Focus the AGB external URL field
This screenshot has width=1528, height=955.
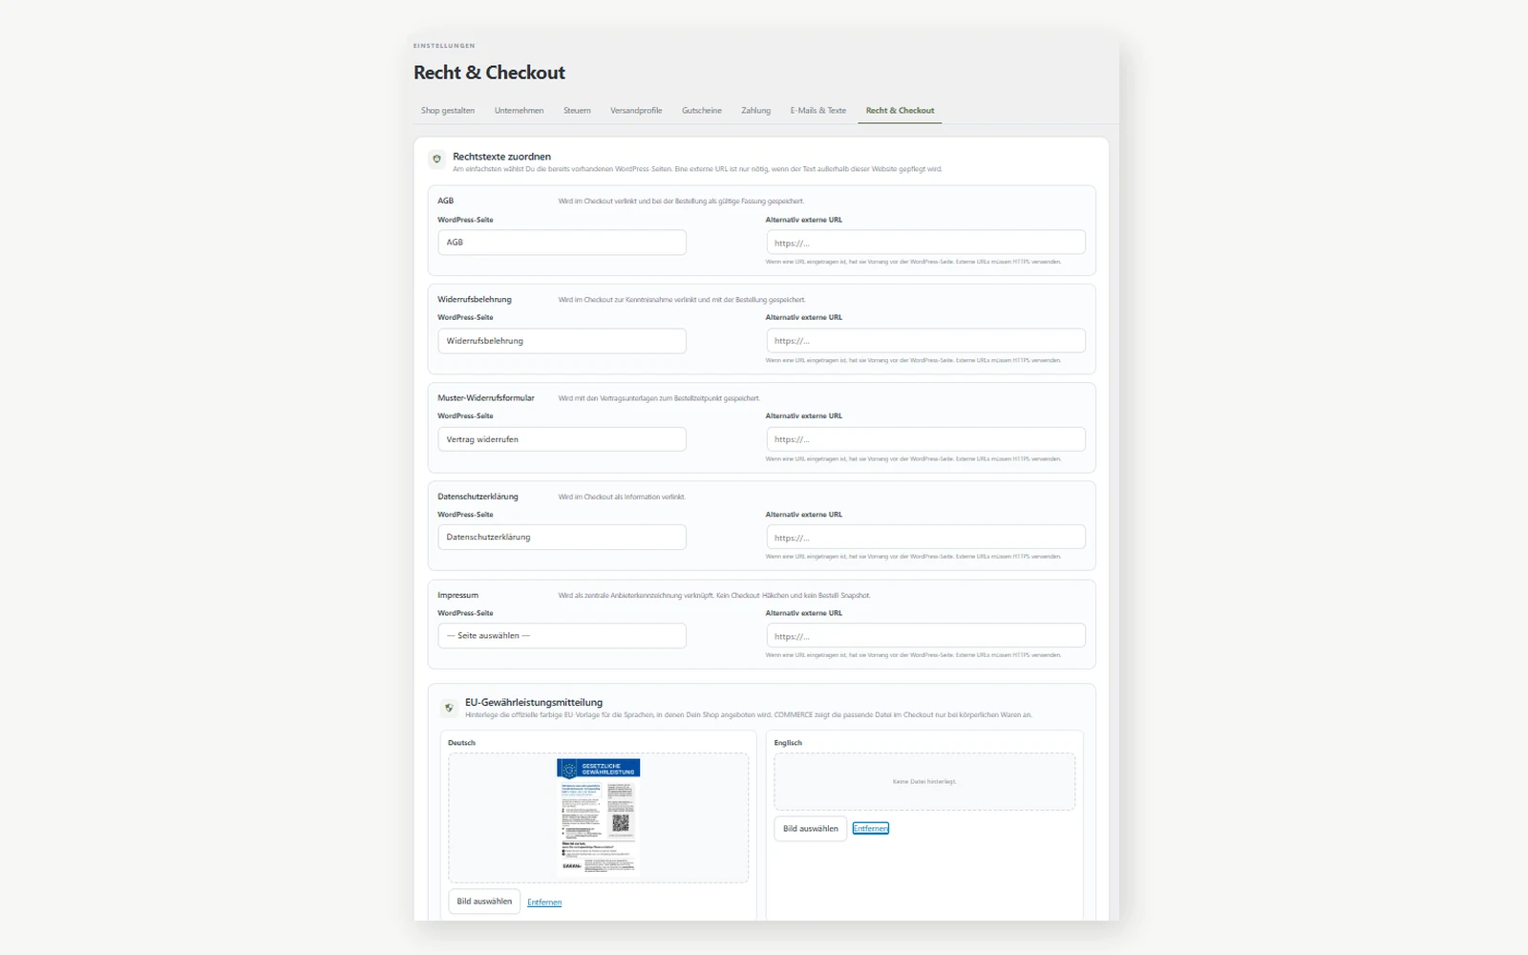(925, 243)
